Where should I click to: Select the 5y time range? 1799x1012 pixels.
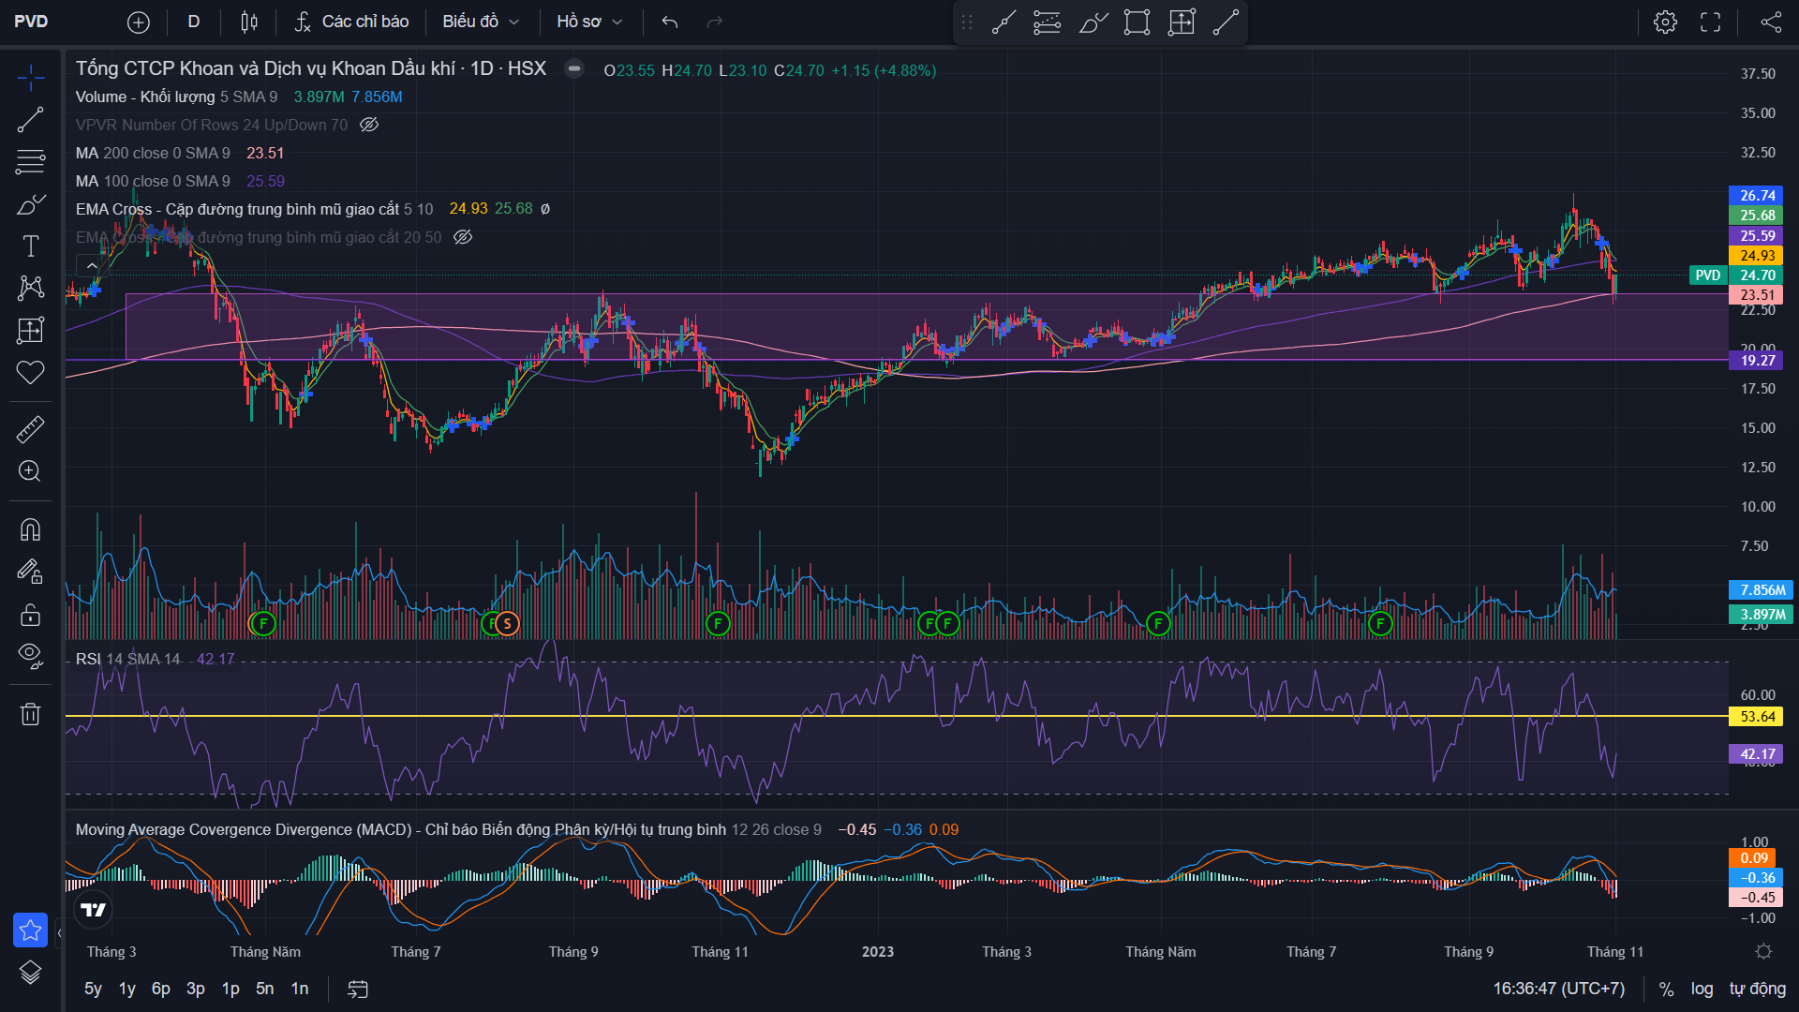[x=93, y=989]
